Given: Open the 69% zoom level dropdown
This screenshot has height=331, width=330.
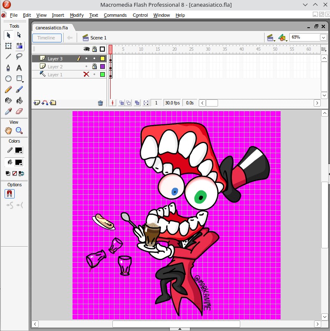Looking at the screenshot, I should [323, 38].
